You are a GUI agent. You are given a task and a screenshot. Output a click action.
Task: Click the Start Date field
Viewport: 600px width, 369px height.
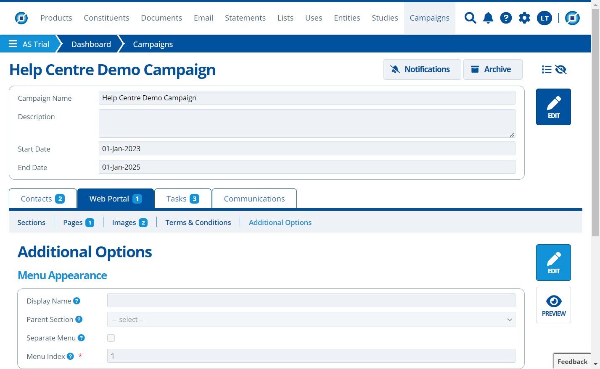tap(307, 149)
